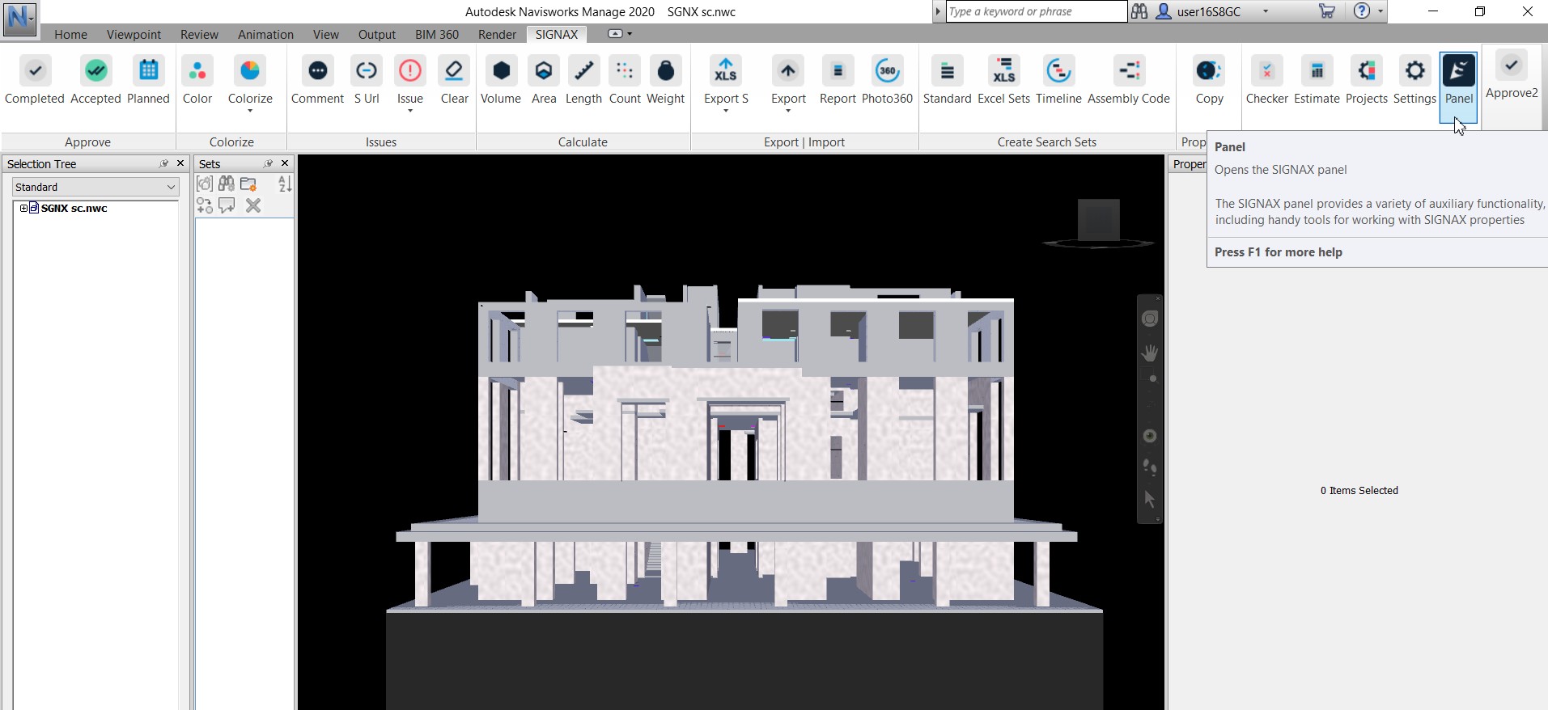Toggle auto-hide pin on Sets panel
The image size is (1548, 710).
[268, 163]
